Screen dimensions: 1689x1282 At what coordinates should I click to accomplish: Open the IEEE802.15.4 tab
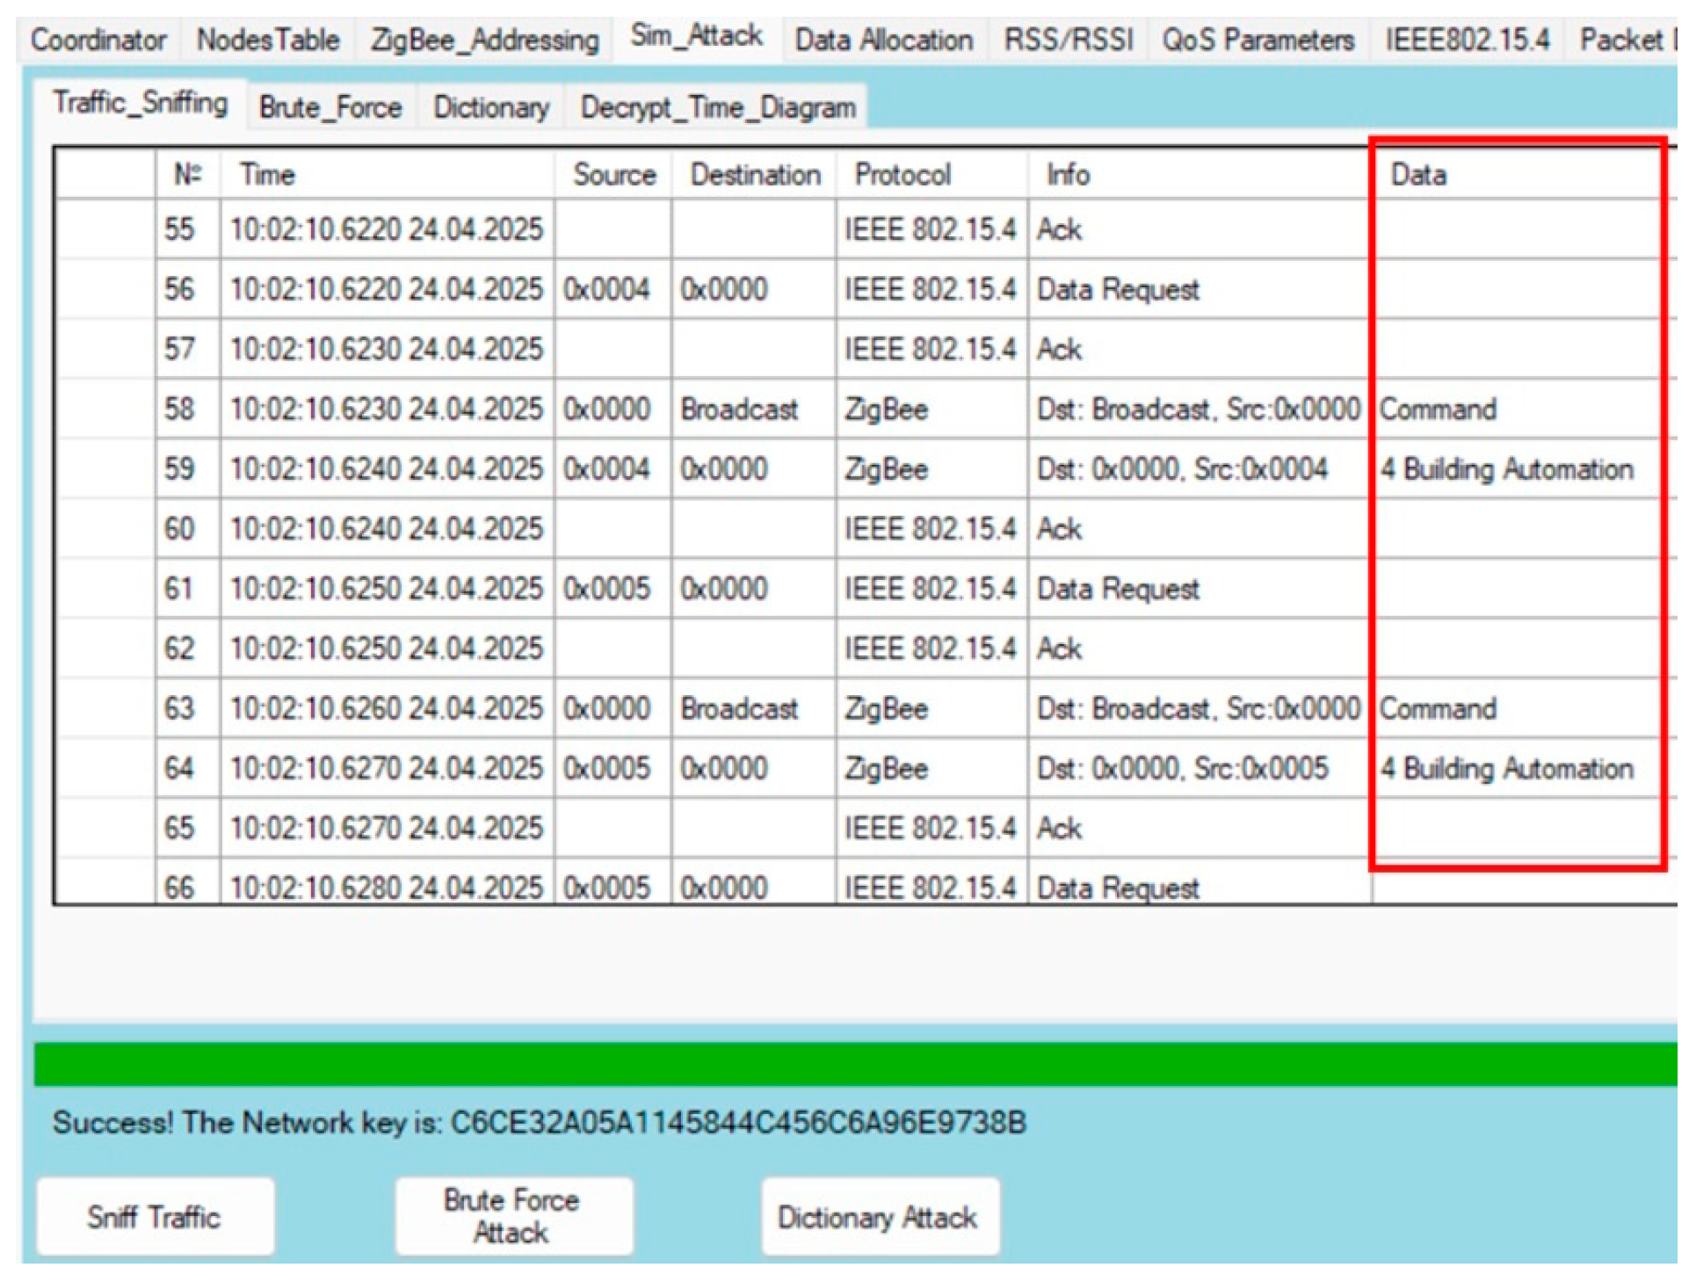(x=1468, y=40)
